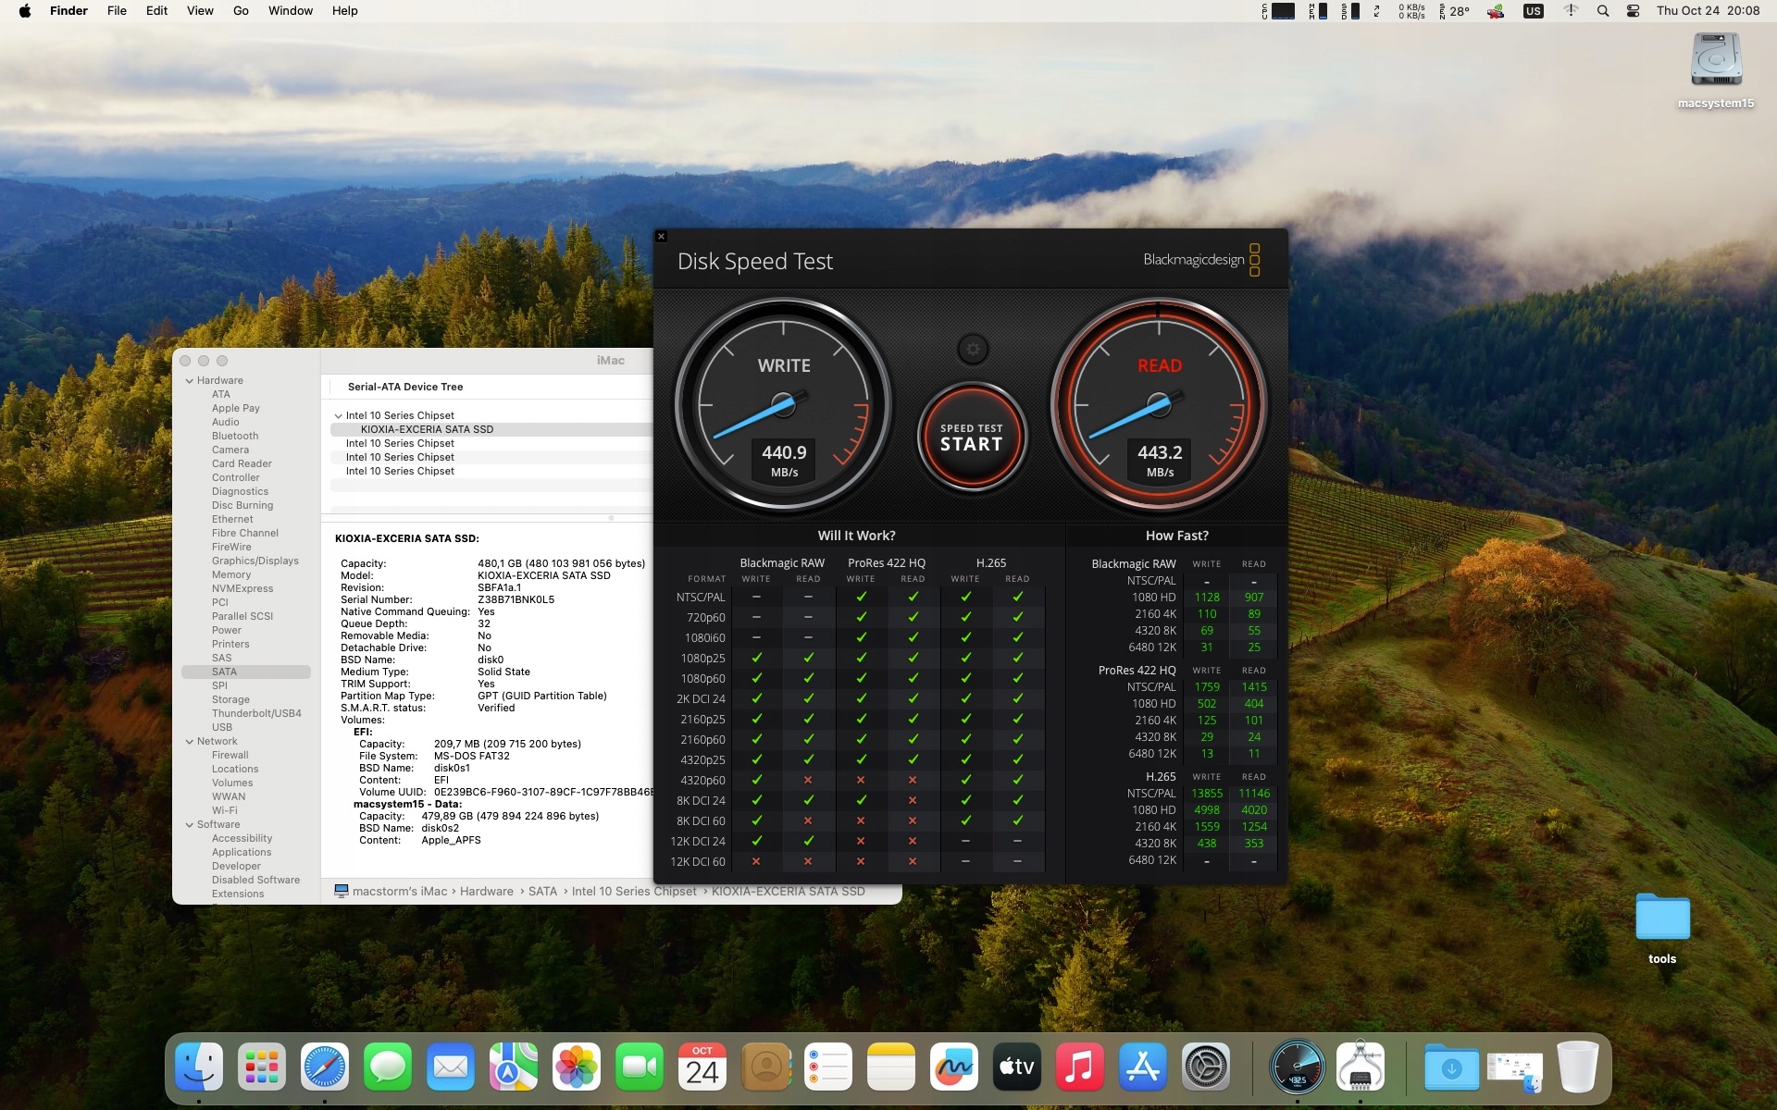
Task: Click the Disk Speed Test settings gear
Action: [972, 349]
